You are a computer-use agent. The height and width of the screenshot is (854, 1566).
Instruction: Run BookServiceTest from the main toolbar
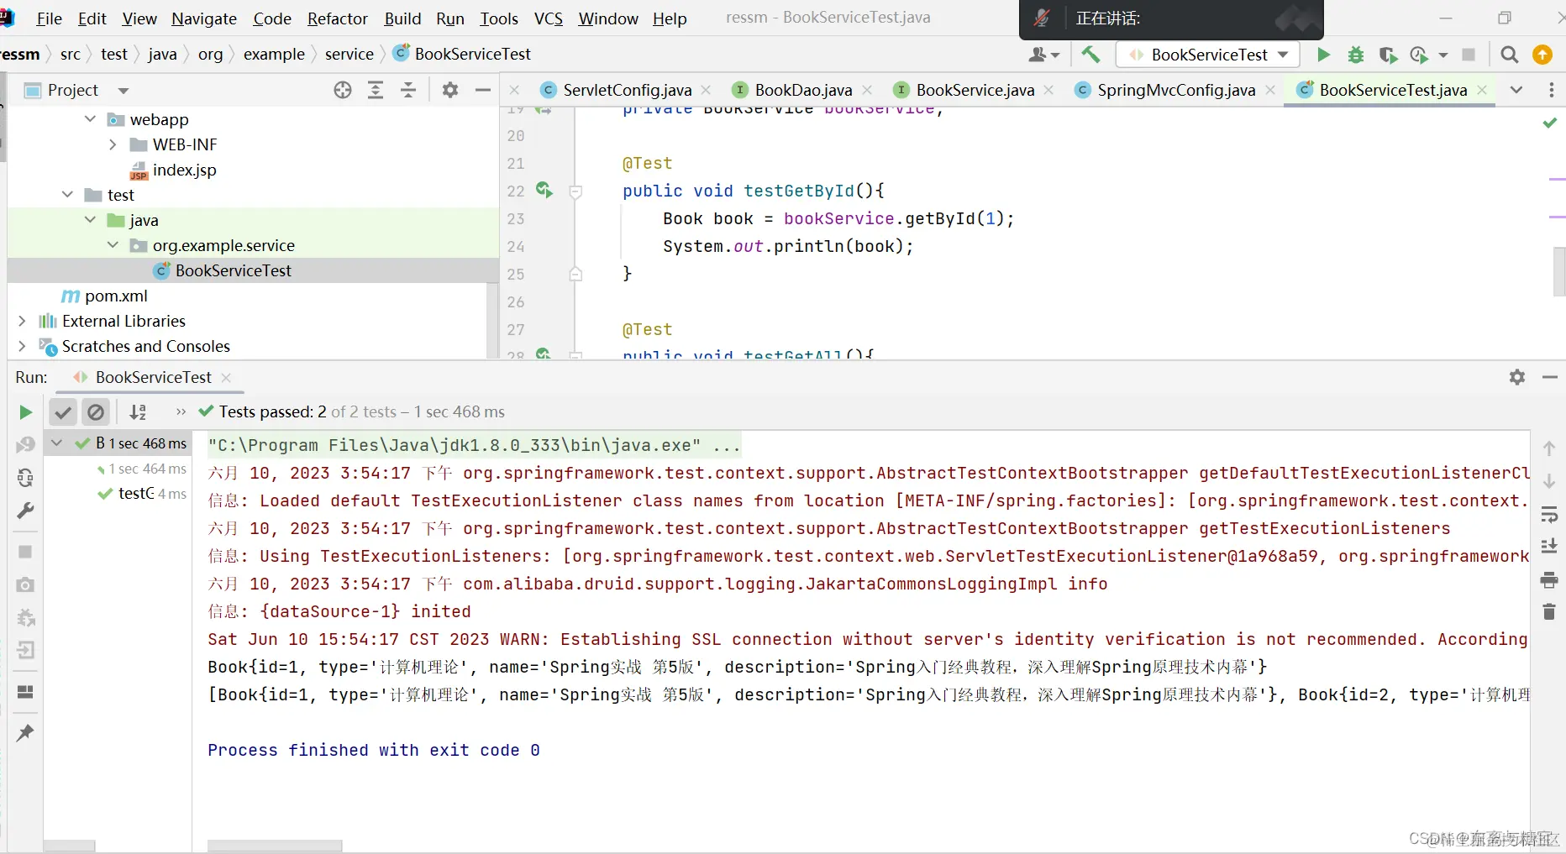pyautogui.click(x=1323, y=55)
